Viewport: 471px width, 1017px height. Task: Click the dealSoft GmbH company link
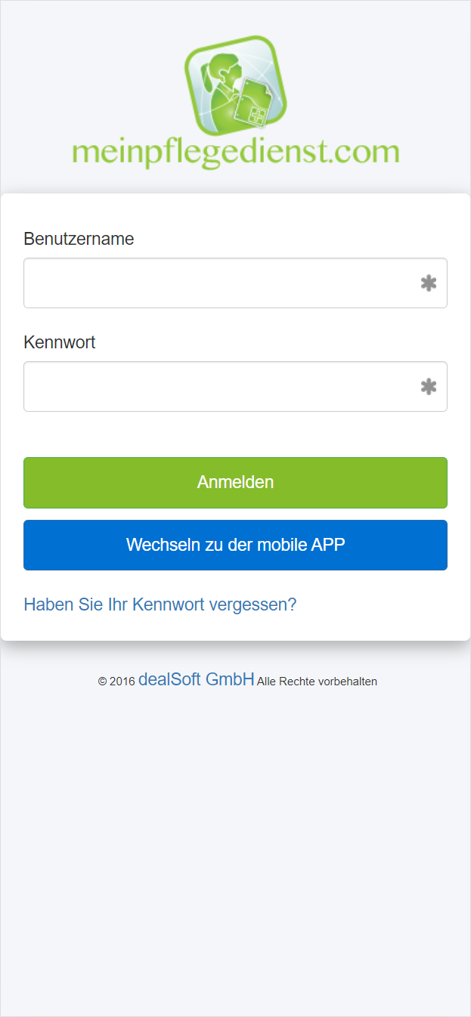point(196,679)
